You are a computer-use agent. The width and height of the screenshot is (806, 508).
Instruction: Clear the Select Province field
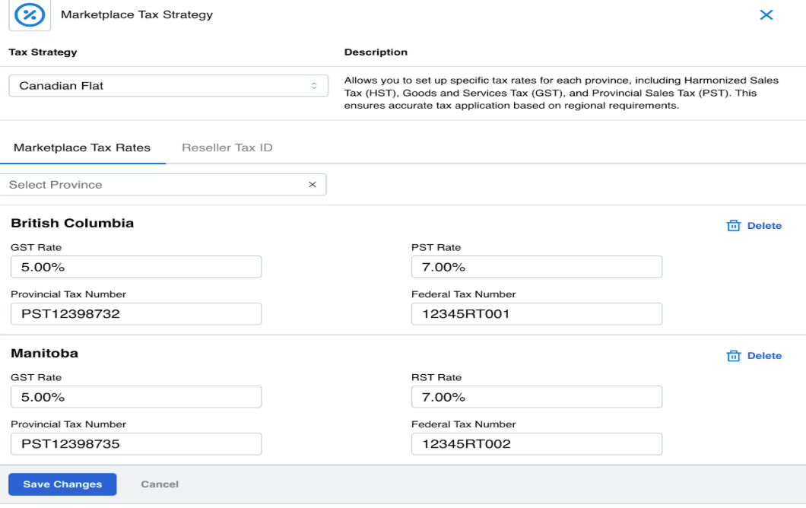pyautogui.click(x=312, y=185)
